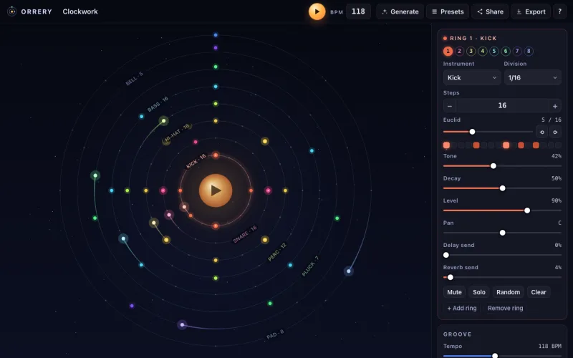Open the Division dropdown showing 1/16

(x=532, y=78)
